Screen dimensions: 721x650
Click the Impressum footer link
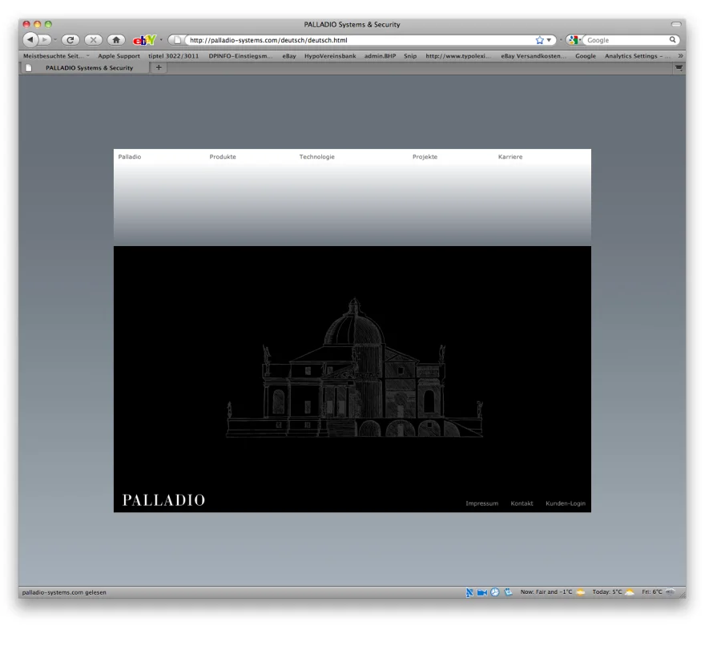pyautogui.click(x=481, y=503)
